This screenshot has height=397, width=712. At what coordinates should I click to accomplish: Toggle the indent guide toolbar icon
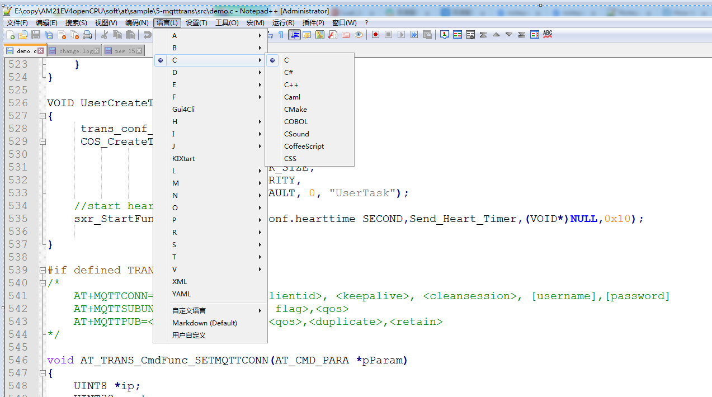click(x=294, y=35)
